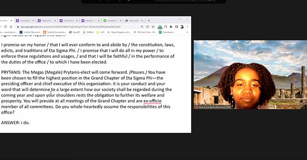The image size is (307, 160).
Task: Click the text 'ANSWER: I do.'
Action: tap(15, 123)
